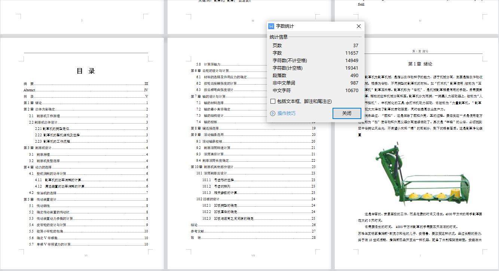Click the 统计信息 group heading
499x271 pixels.
(x=279, y=37)
